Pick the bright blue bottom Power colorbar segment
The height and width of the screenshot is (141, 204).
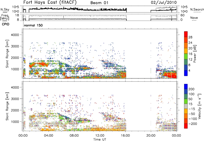pos(186,73)
